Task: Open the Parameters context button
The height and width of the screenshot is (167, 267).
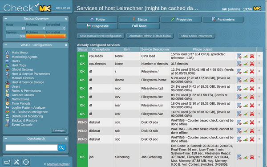Action: (223, 20)
